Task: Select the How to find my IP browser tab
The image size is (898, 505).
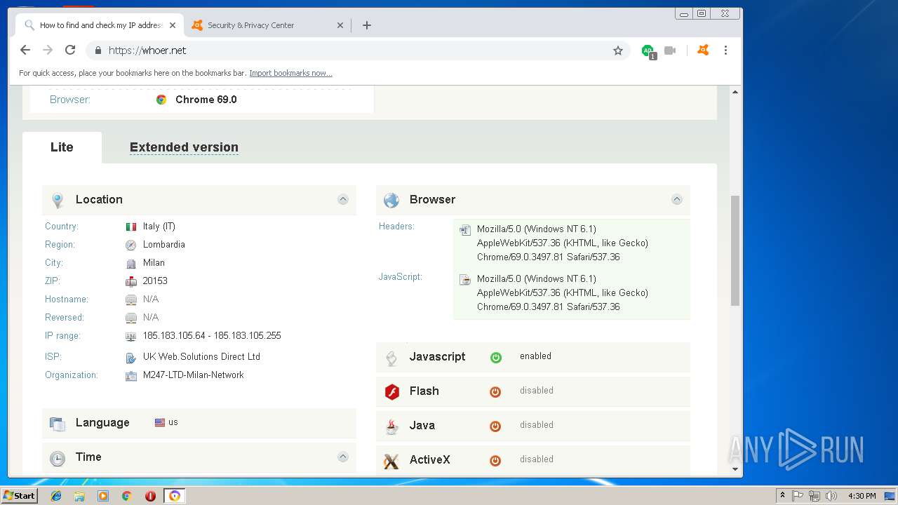Action: 100,25
